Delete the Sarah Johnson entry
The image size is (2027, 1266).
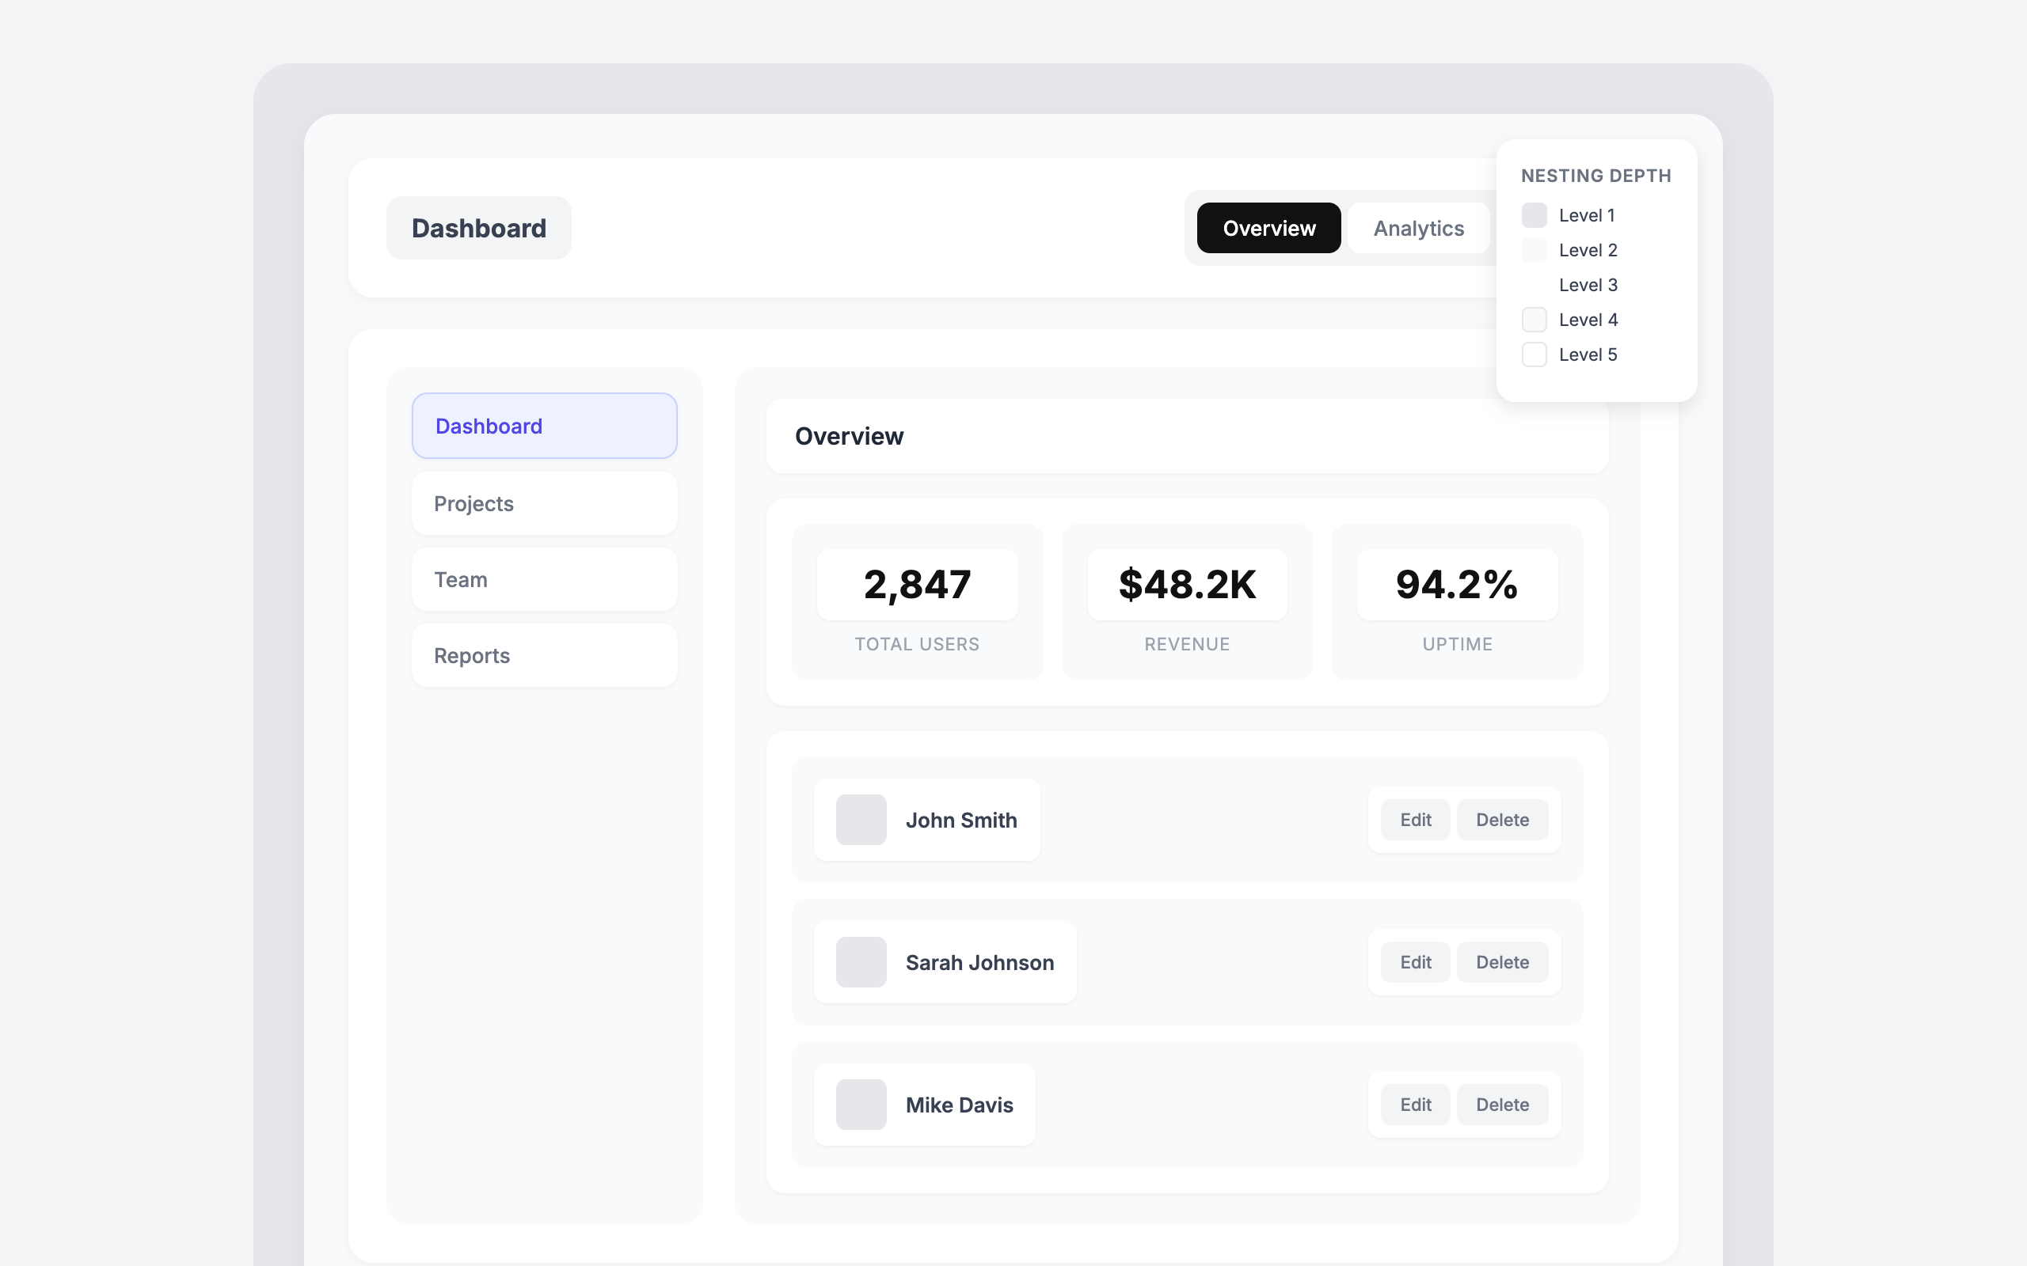(1502, 962)
